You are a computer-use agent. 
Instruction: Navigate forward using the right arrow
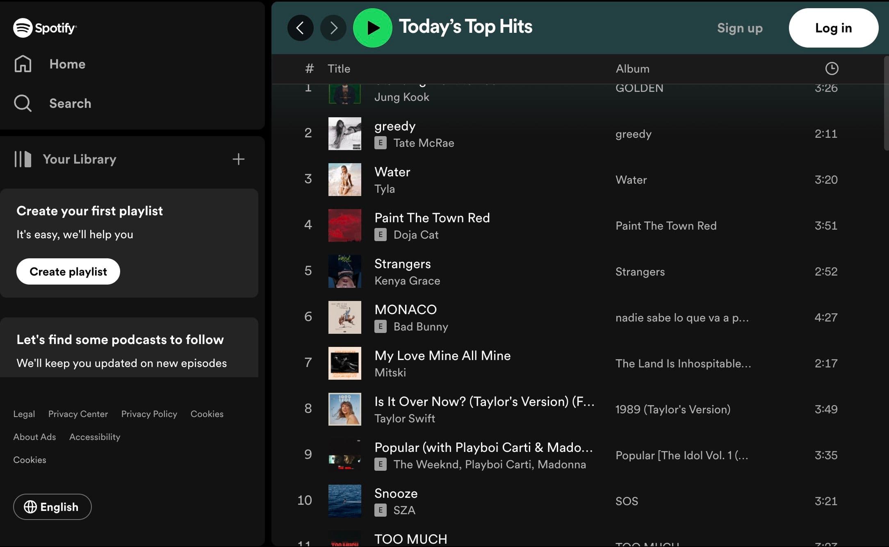pos(333,28)
